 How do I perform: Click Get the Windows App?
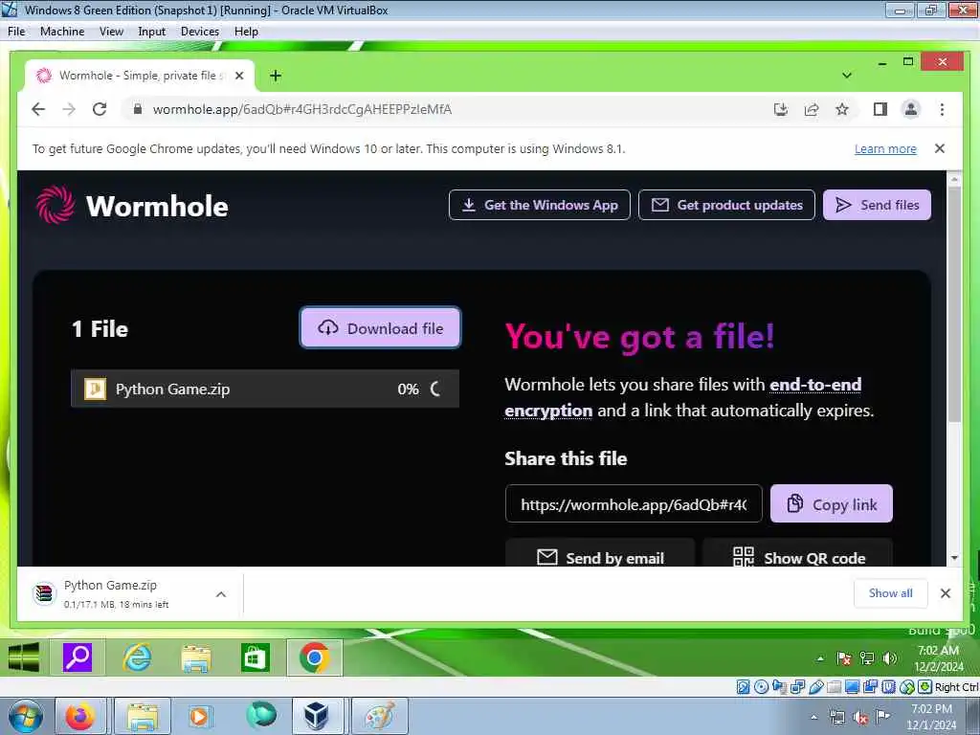pos(540,205)
